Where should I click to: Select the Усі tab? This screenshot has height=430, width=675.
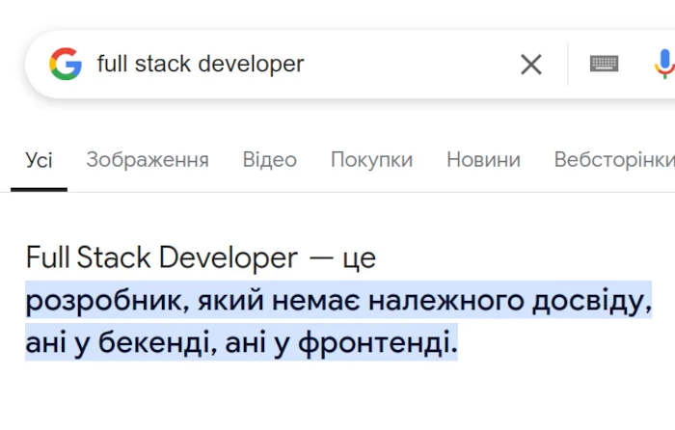click(x=39, y=160)
